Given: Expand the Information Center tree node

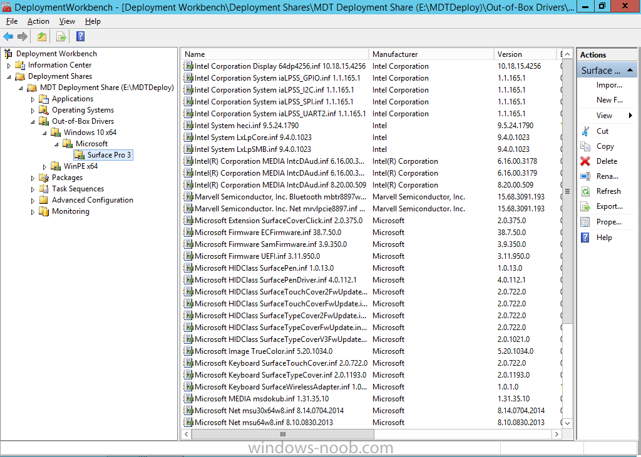Looking at the screenshot, I should click(9, 66).
